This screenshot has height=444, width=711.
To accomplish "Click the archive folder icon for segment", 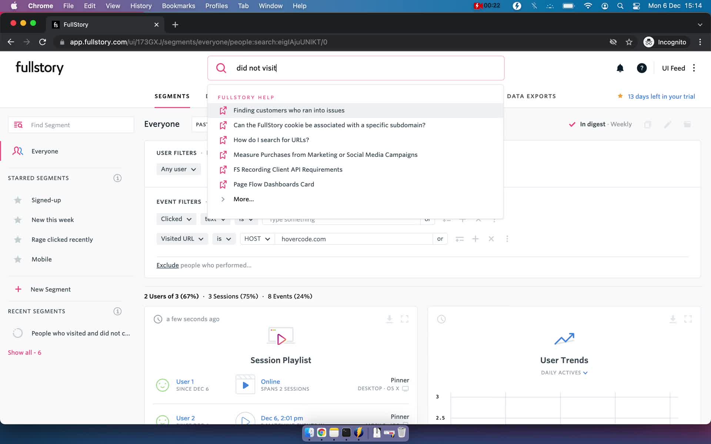I will (687, 124).
